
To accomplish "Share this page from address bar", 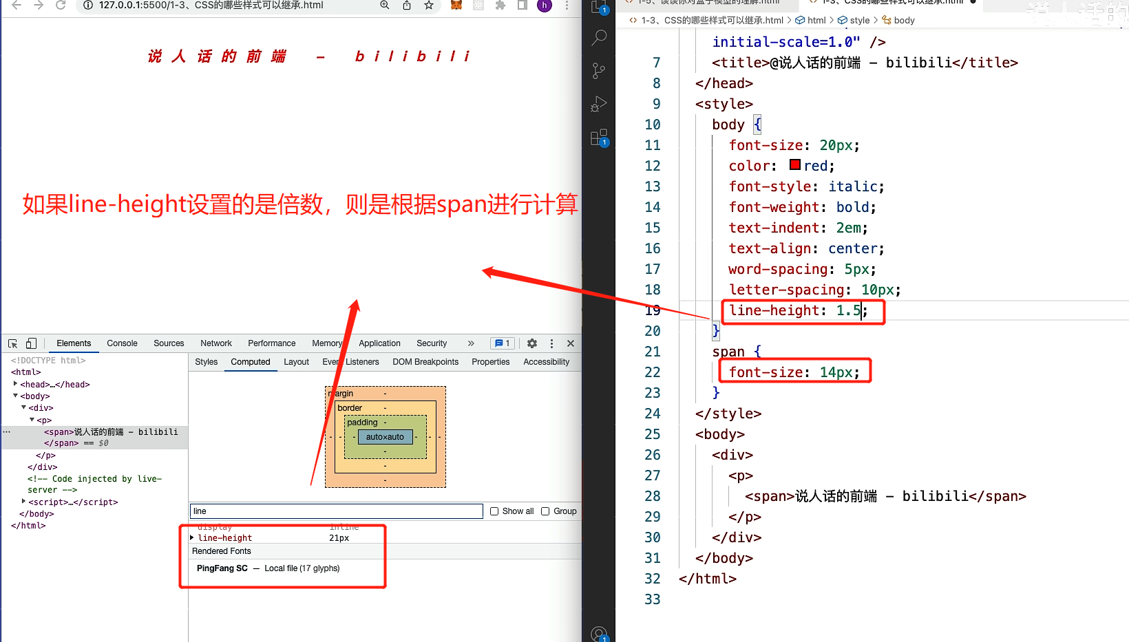I will tap(407, 5).
